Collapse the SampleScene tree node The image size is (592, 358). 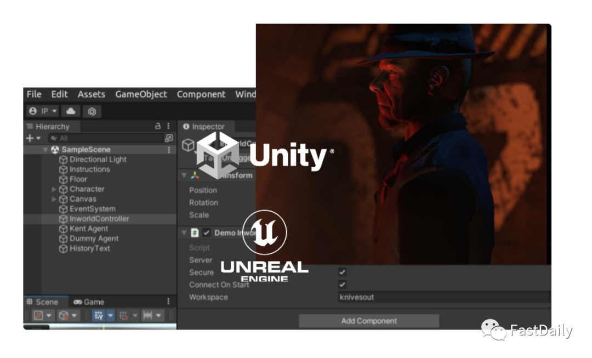tap(45, 150)
